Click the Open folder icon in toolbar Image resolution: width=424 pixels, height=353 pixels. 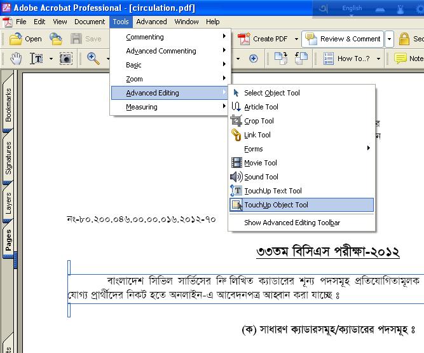click(x=16, y=39)
